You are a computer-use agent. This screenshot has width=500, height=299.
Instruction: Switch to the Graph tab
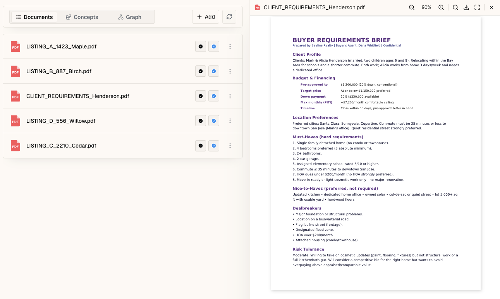[130, 17]
